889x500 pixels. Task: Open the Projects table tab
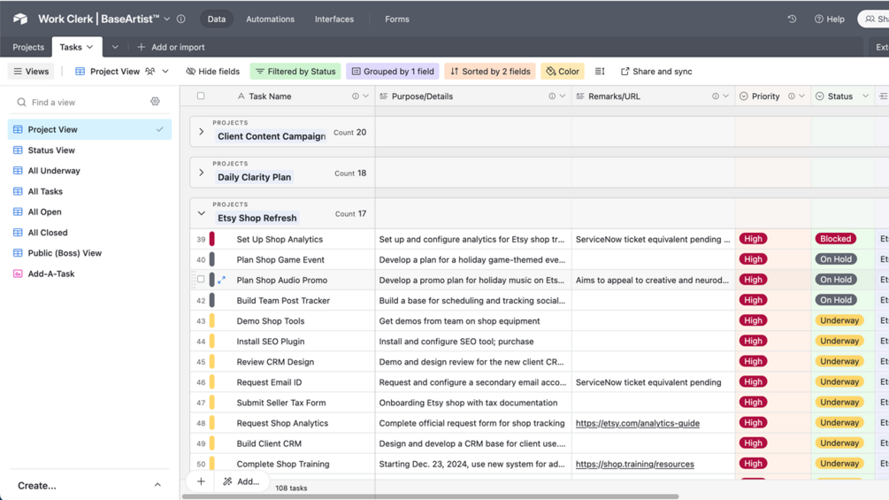click(28, 47)
